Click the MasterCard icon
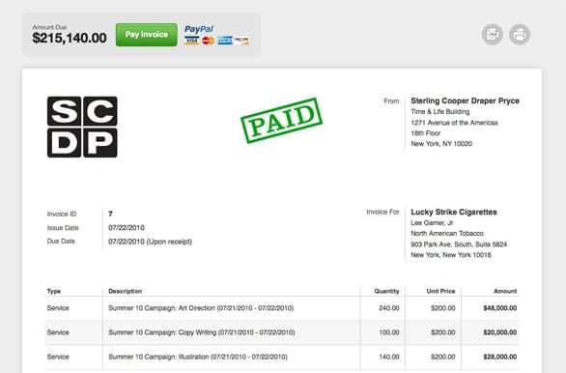 tap(209, 41)
